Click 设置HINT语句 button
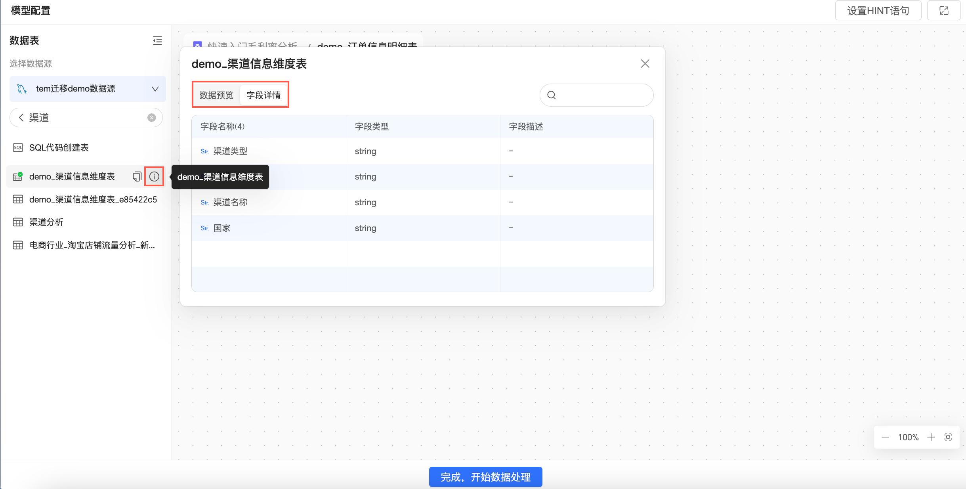The image size is (966, 489). 878,11
